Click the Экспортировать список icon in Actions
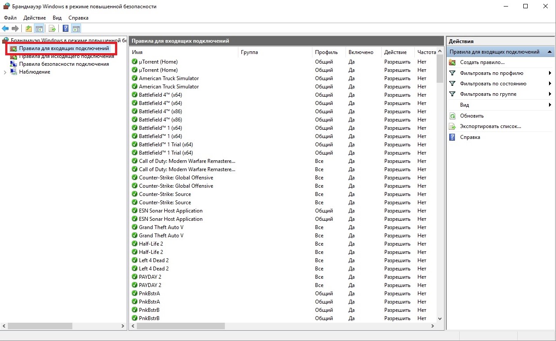 click(452, 126)
